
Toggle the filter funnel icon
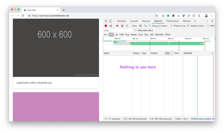pyautogui.click(x=122, y=26)
